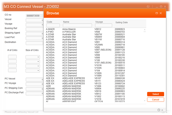This screenshot has width=172, height=115.
Task: Click the Select button
Action: point(155,94)
